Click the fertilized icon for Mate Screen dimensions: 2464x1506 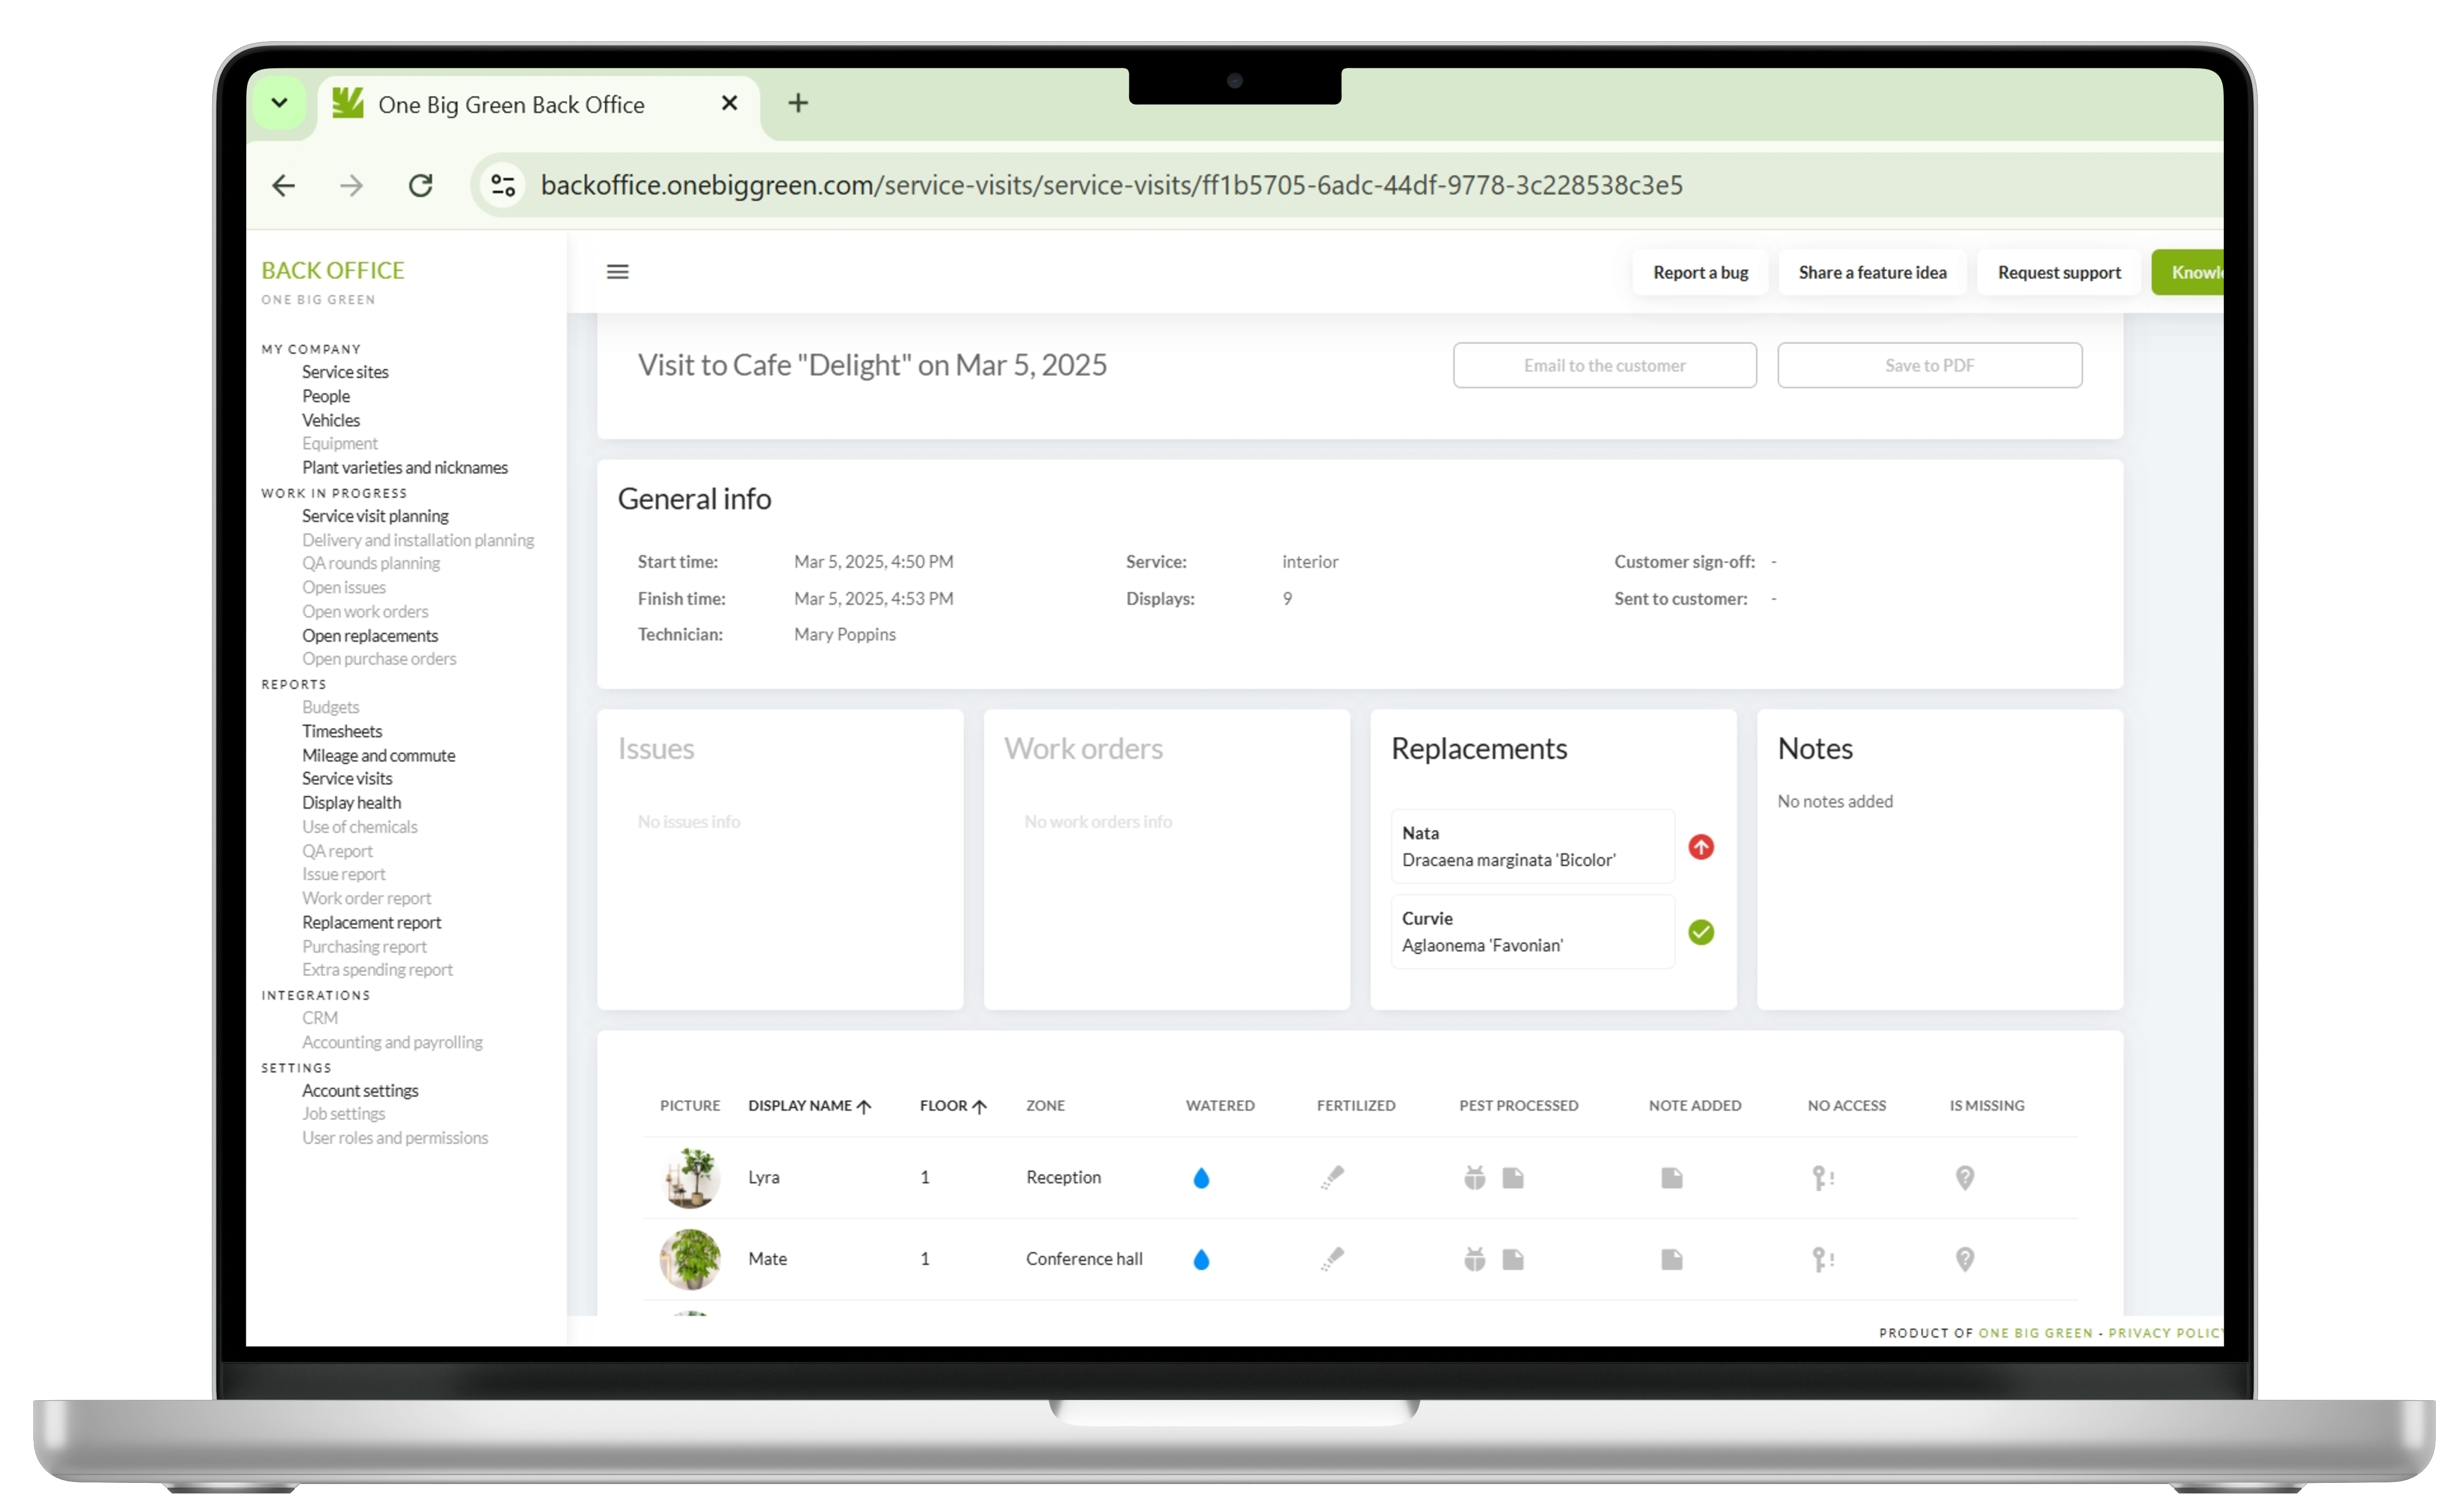(x=1332, y=1258)
